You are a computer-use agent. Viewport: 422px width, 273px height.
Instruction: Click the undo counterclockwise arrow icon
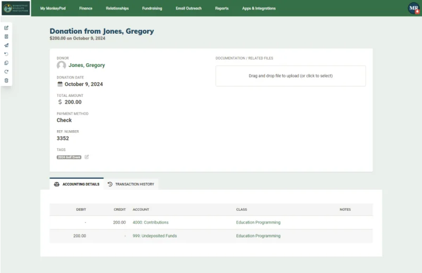click(x=6, y=54)
